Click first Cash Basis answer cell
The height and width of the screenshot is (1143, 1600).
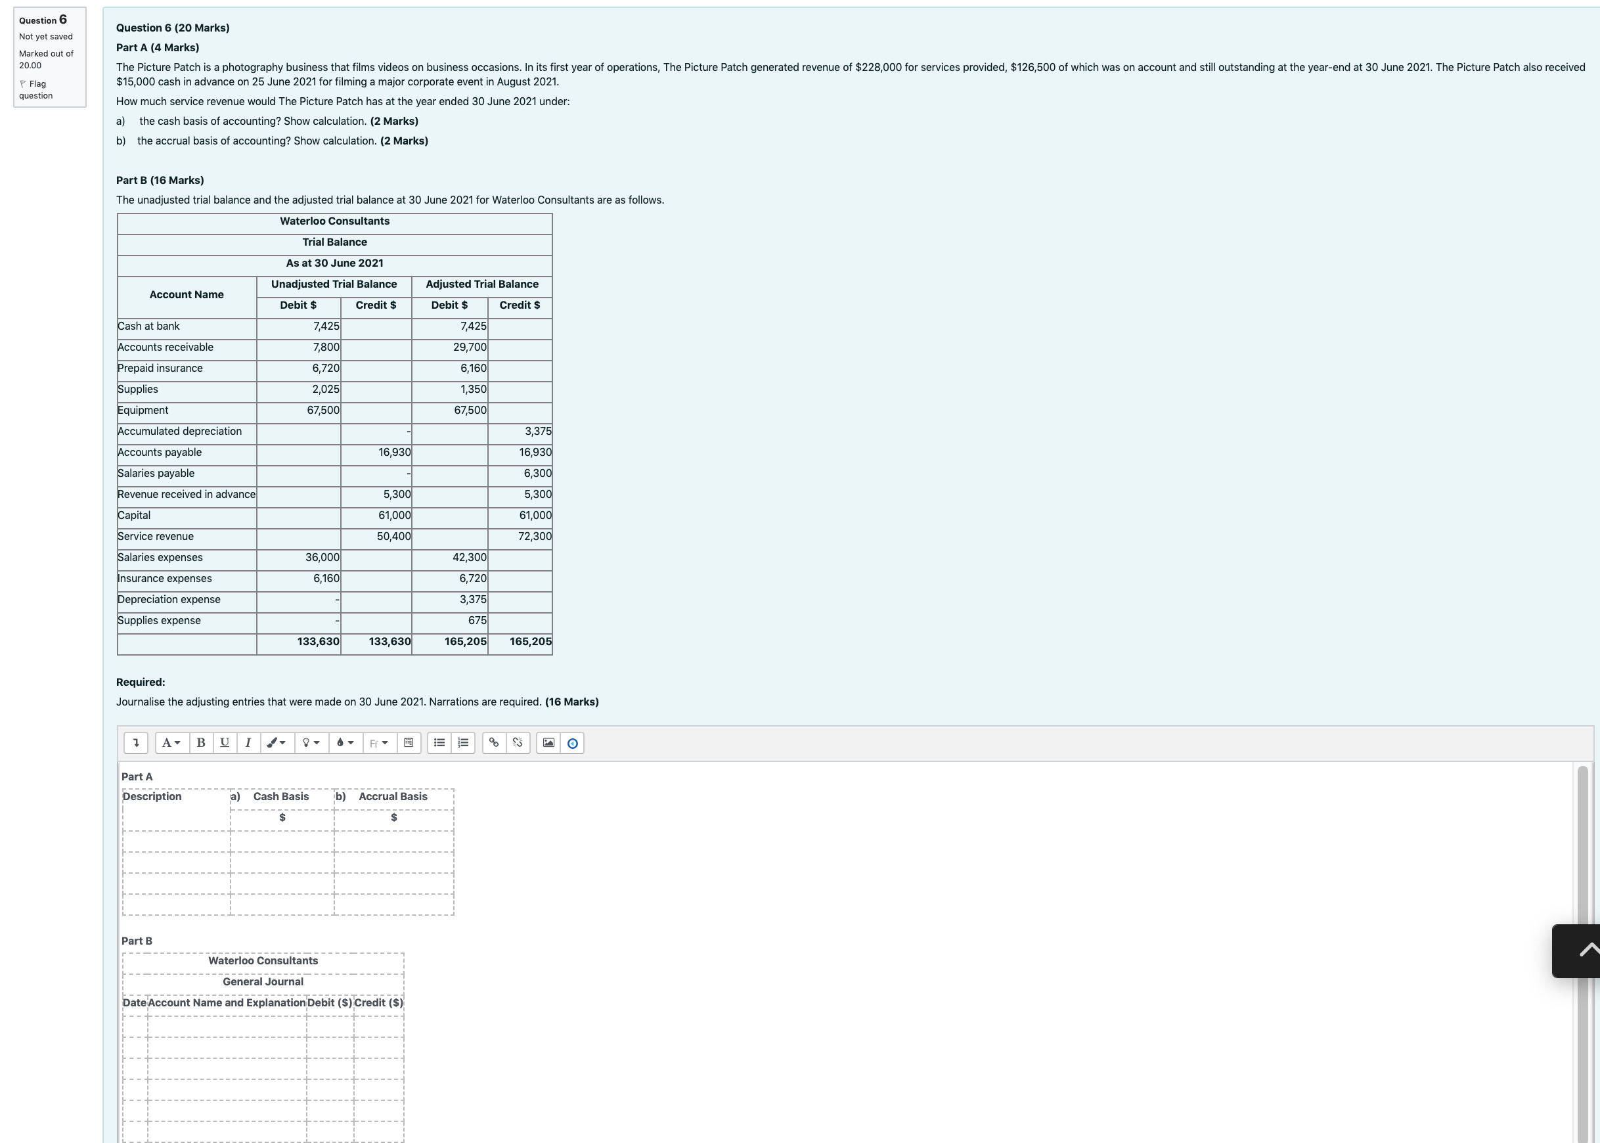pos(281,841)
